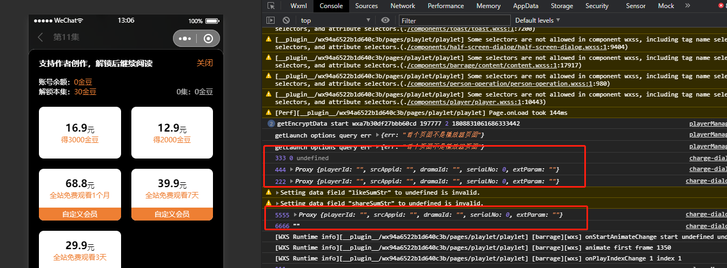Choose the 68.8元 one-month membership card
This screenshot has height=268, width=727.
coord(80,195)
